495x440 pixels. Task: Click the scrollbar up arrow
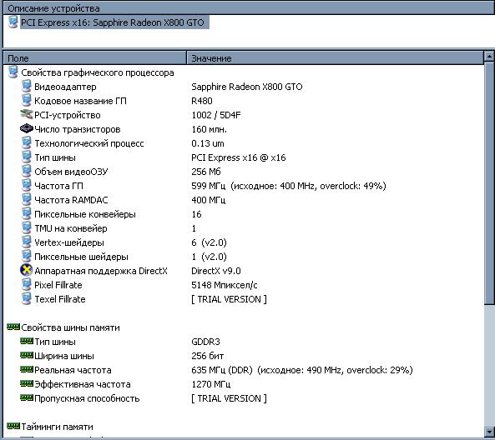(489, 57)
